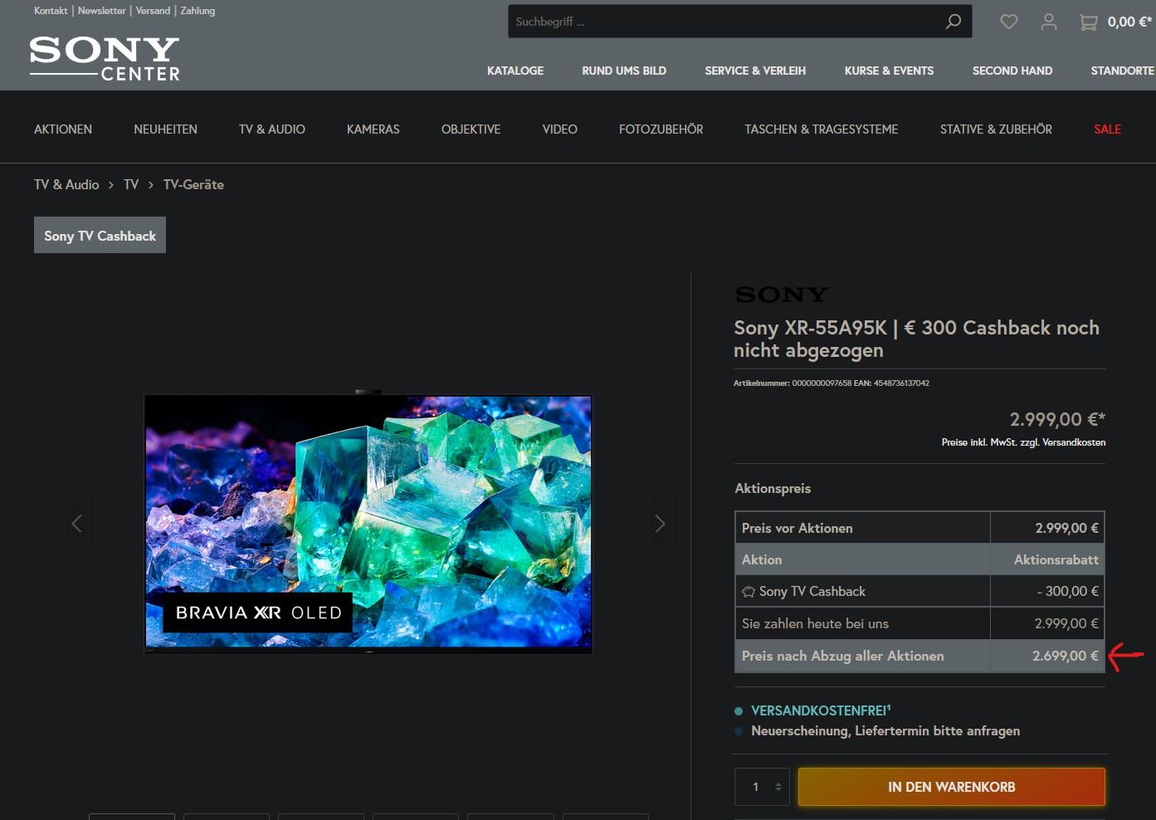Go to TV & Audio breadcrumb

[x=66, y=184]
